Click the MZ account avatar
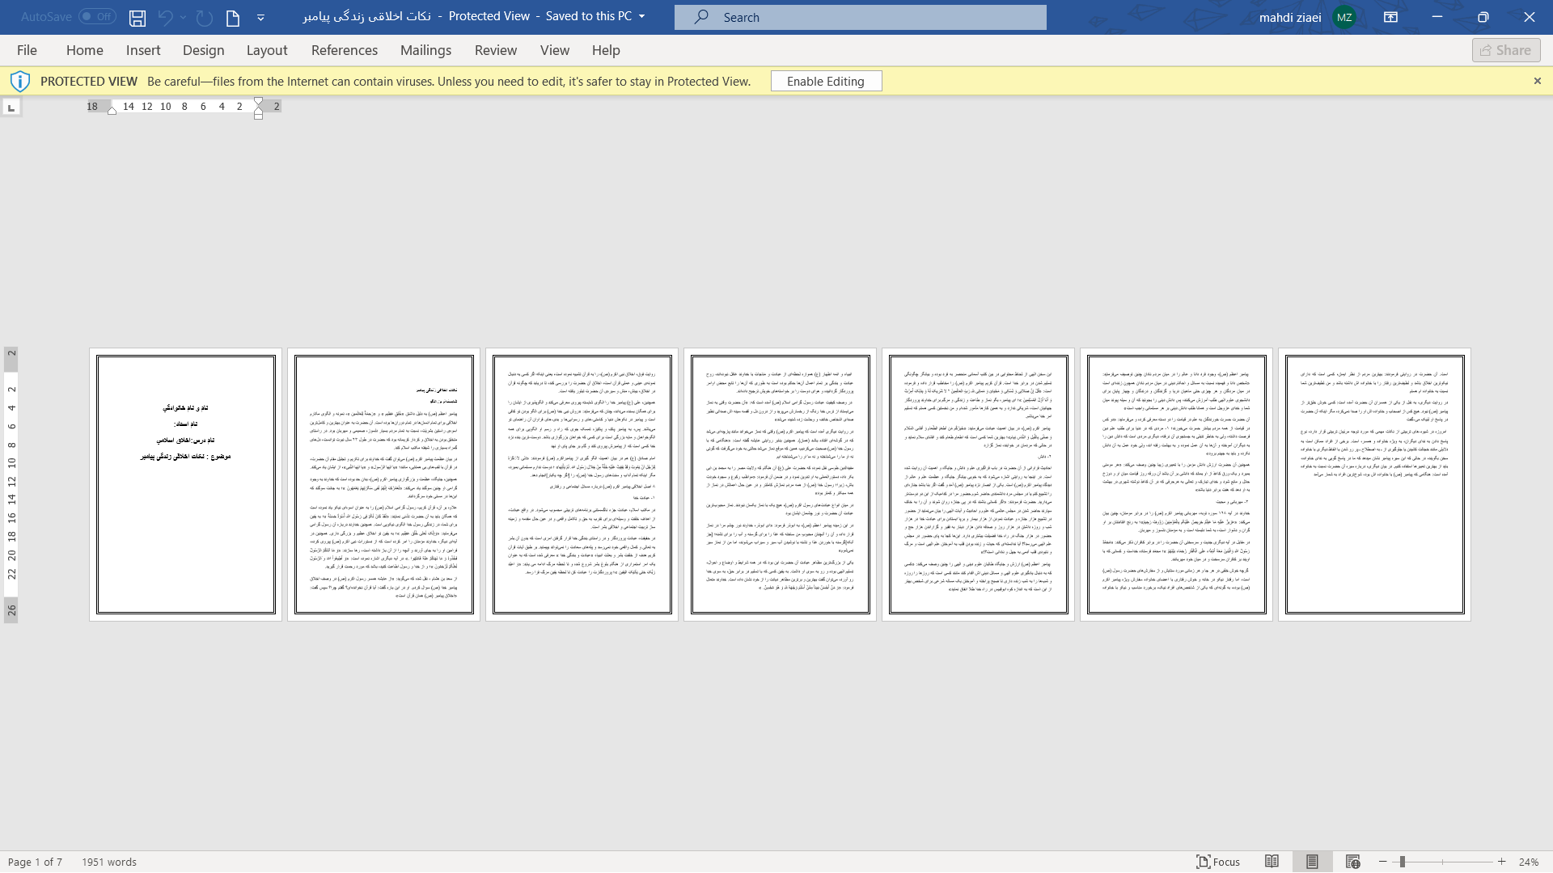Image resolution: width=1553 pixels, height=873 pixels. [1344, 17]
